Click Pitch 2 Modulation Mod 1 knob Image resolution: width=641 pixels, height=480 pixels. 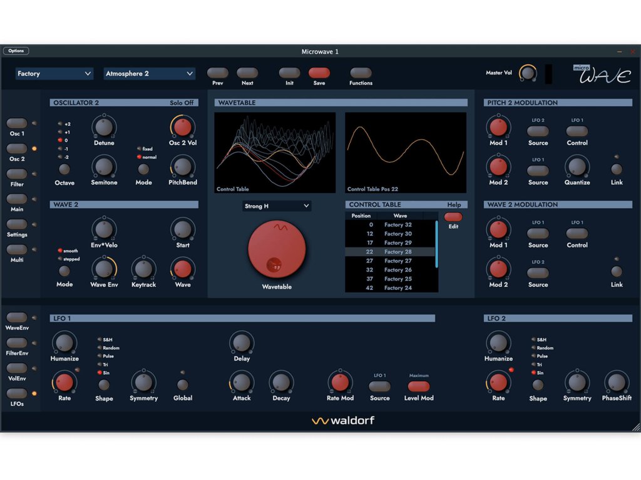pos(498,127)
